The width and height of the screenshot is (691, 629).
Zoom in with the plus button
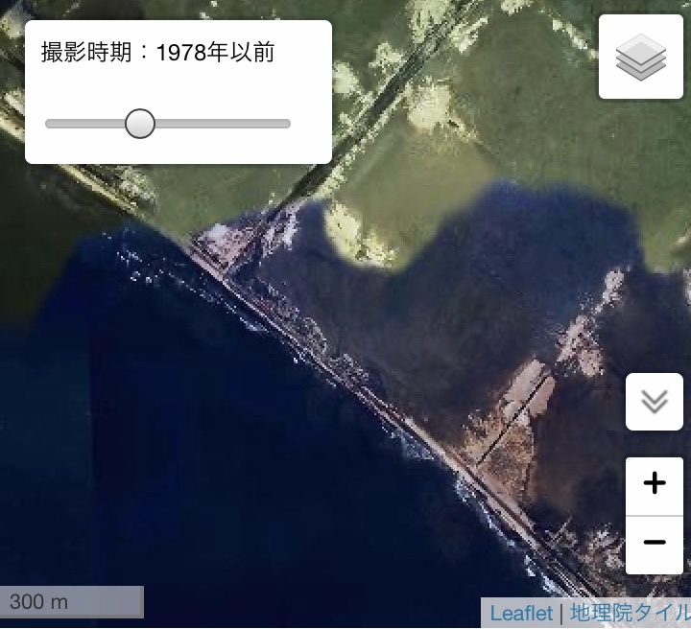point(655,486)
